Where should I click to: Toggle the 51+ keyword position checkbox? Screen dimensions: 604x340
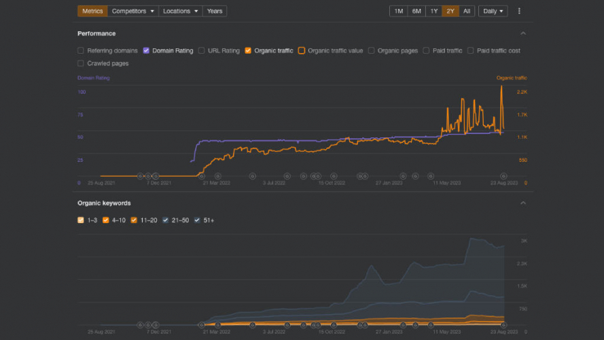coord(197,220)
